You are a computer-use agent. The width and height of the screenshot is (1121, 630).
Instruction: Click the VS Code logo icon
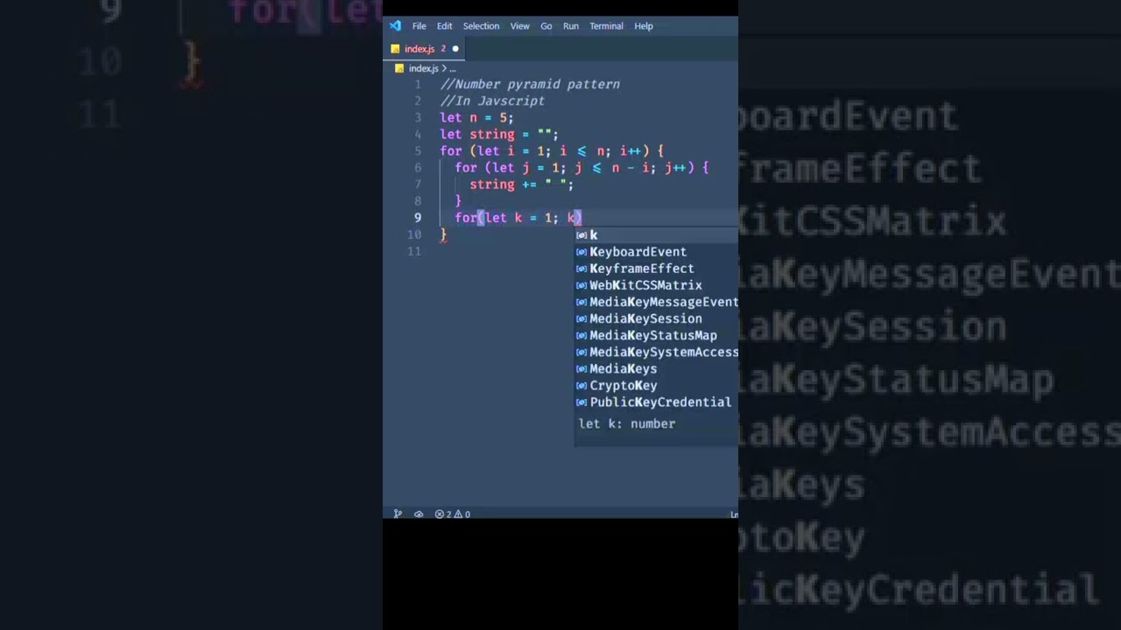click(395, 26)
